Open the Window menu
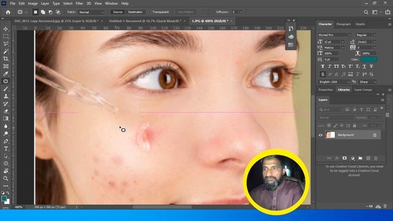 111,4
